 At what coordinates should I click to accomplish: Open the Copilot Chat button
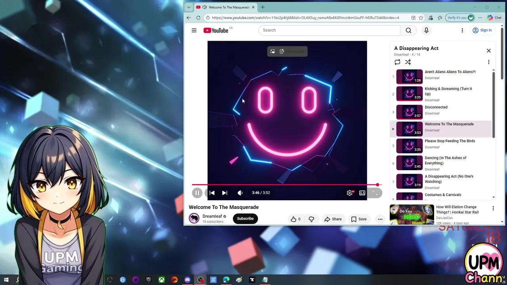pos(494,17)
